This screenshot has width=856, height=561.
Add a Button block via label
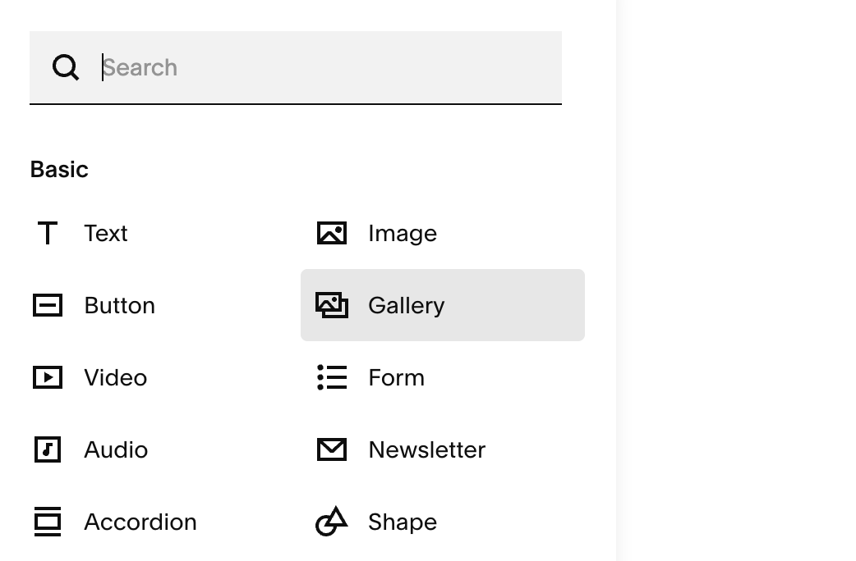(120, 305)
